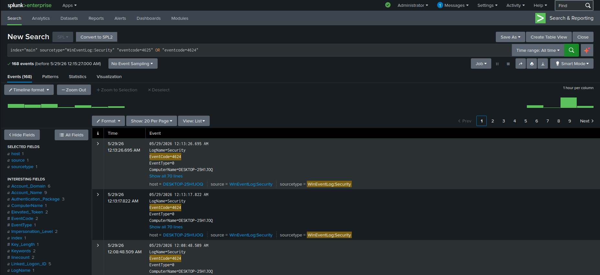Switch to the Statistics tab
Viewport: 600px width, 275px height.
(x=77, y=77)
